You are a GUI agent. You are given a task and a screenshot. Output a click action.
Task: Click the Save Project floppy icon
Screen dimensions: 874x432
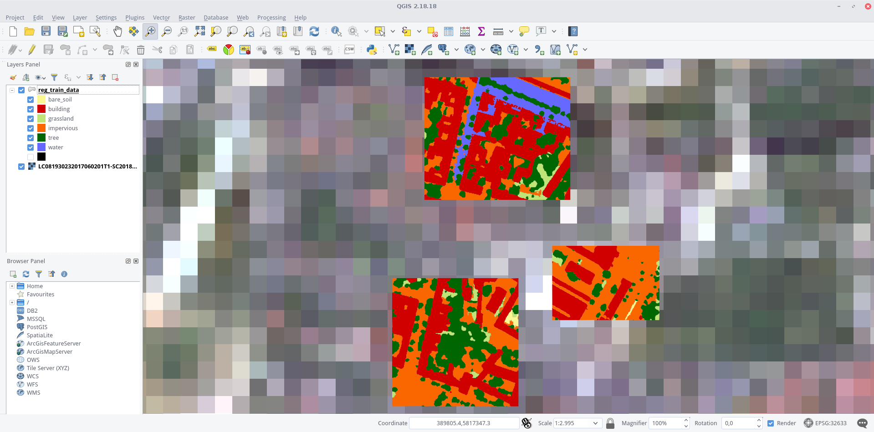tap(46, 31)
